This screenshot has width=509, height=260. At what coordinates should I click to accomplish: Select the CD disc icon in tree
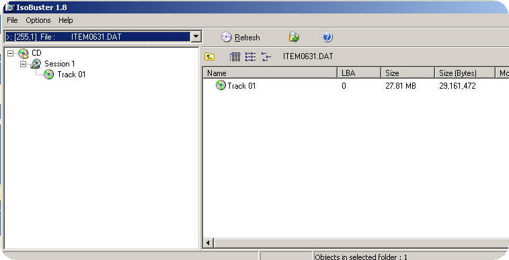pyautogui.click(x=24, y=53)
